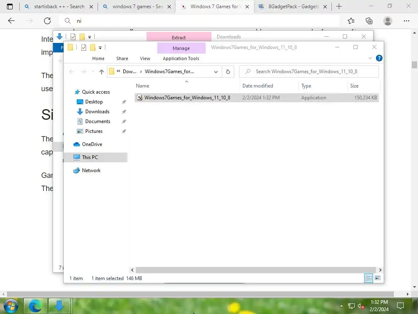The height and width of the screenshot is (314, 418).
Task: Switch to windows 7 games search tab
Action: pos(138,7)
